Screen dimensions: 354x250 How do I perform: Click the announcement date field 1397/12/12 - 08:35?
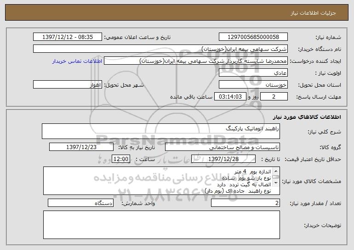click(68, 37)
